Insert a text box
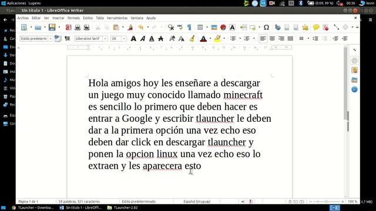 (232, 28)
